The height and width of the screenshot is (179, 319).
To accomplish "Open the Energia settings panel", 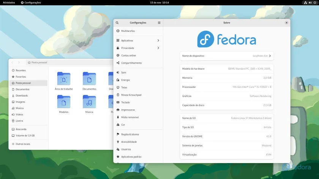I will tap(138, 80).
